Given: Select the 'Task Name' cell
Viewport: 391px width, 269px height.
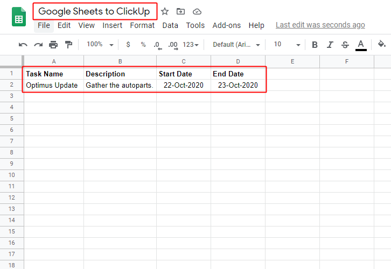Looking at the screenshot, I should (x=54, y=74).
